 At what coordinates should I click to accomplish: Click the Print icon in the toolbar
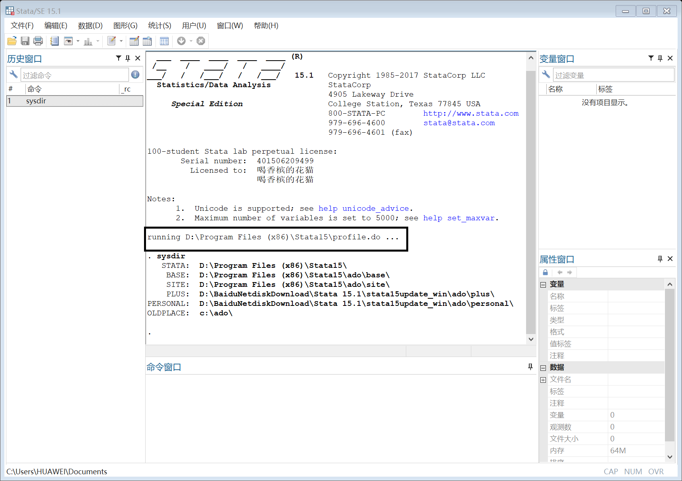click(38, 41)
